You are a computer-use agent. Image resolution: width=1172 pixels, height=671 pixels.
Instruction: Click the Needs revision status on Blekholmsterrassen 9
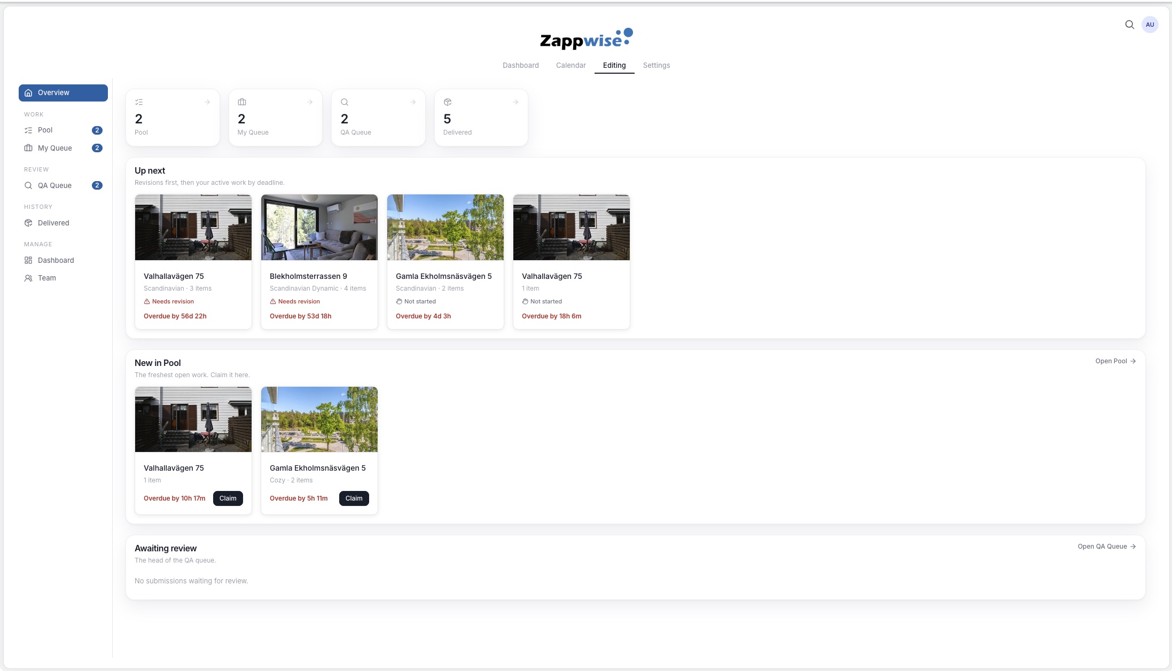pyautogui.click(x=295, y=301)
